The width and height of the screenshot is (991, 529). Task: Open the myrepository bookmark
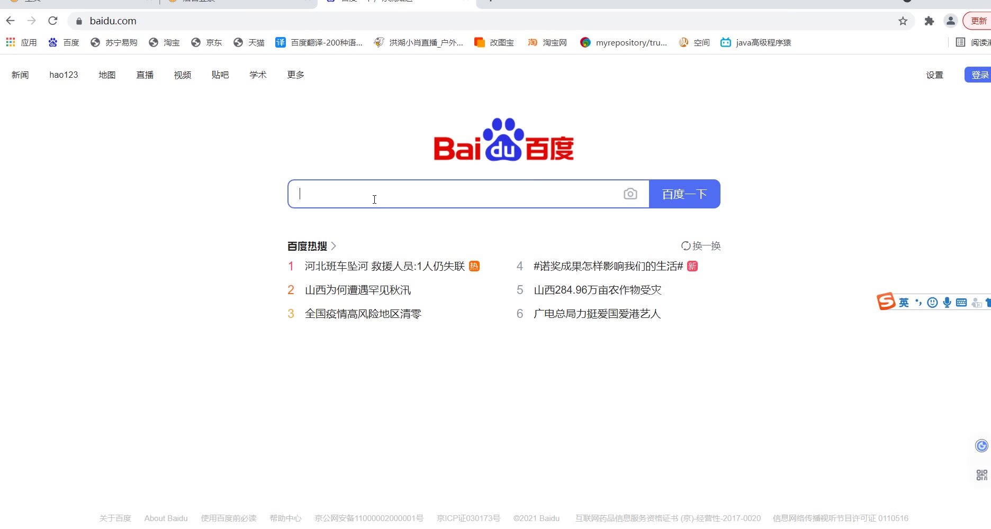click(624, 42)
